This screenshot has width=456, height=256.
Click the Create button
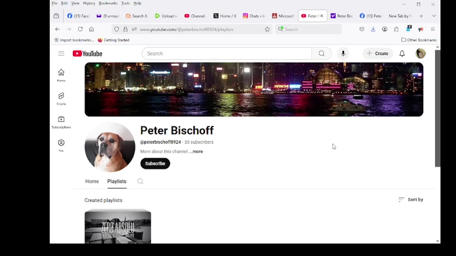[378, 53]
